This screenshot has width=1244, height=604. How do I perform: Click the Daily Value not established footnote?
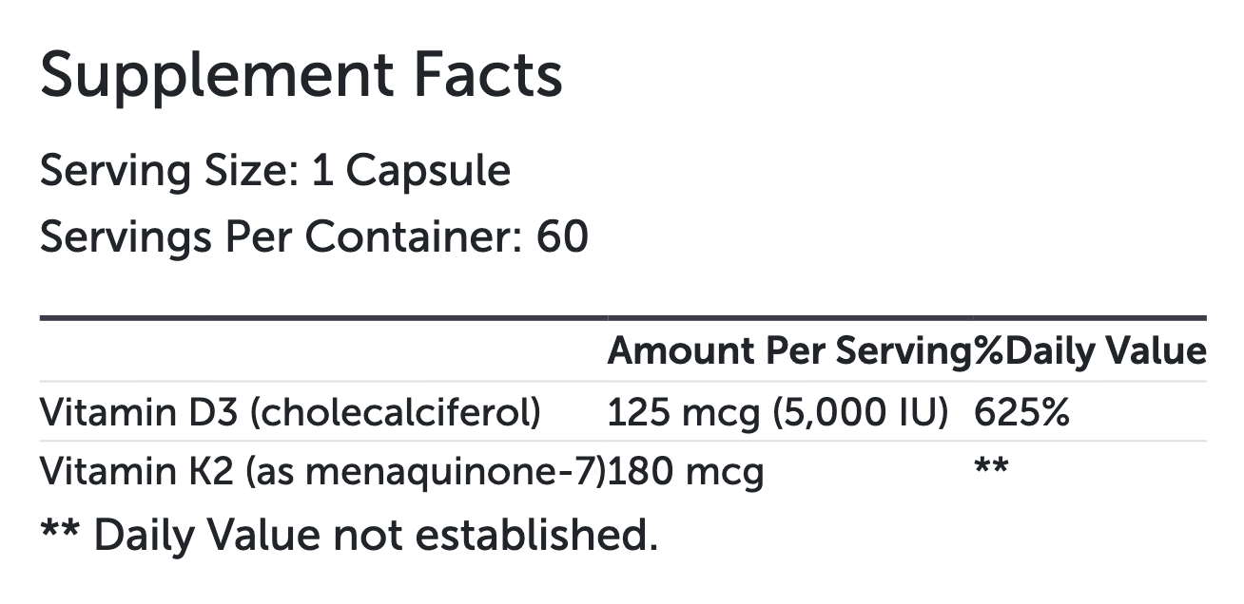(x=348, y=535)
